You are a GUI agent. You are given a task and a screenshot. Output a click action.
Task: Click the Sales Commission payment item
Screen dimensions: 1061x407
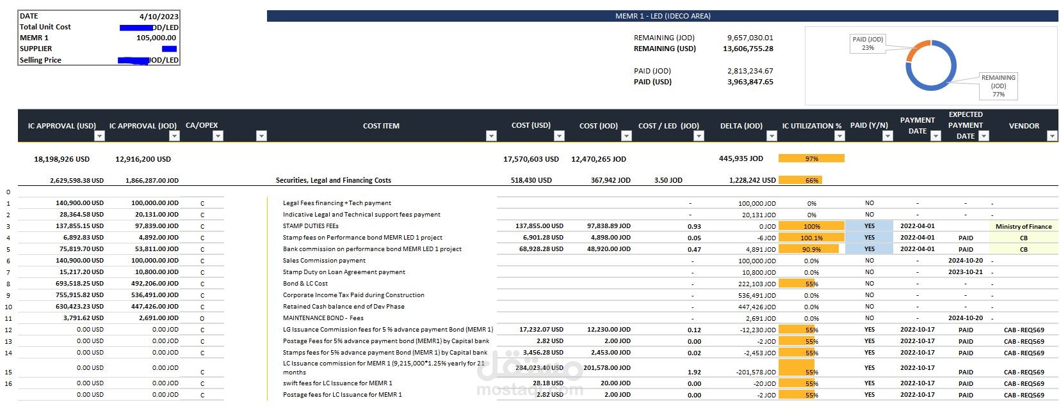[324, 261]
